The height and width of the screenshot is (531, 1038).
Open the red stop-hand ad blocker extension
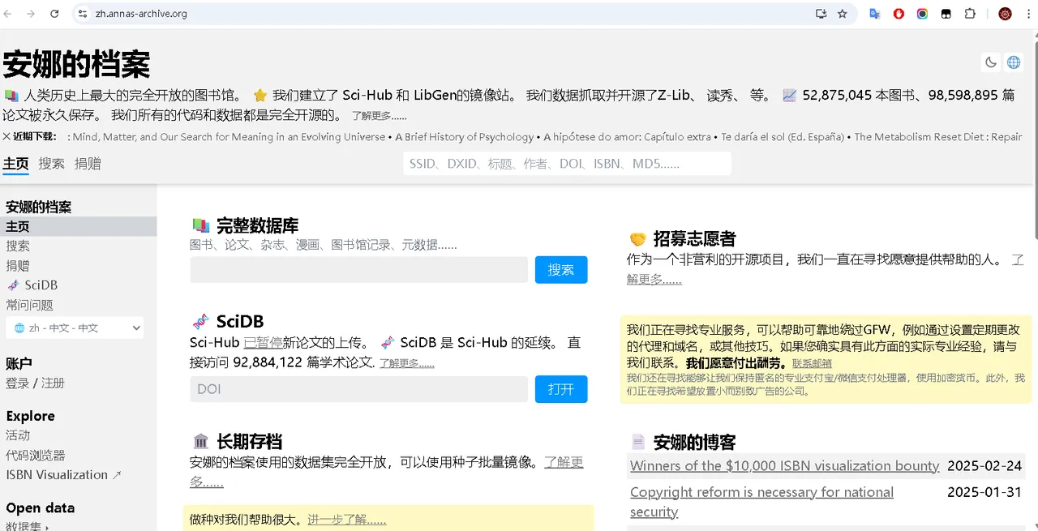pyautogui.click(x=899, y=14)
